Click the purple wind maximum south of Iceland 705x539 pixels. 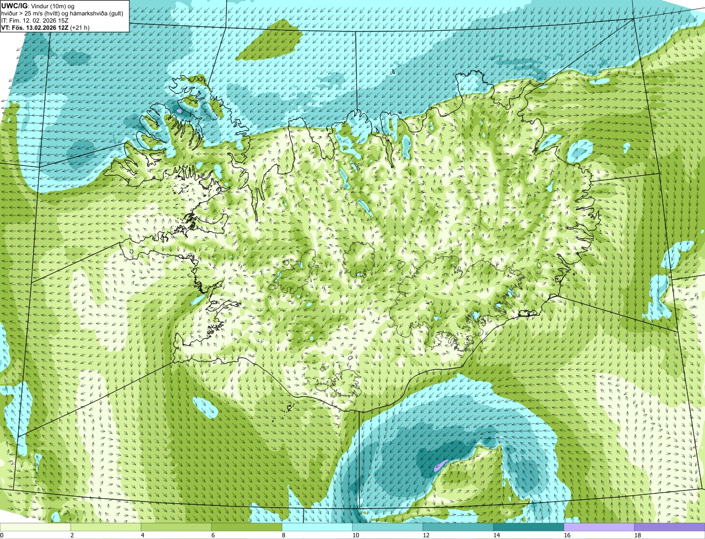point(440,465)
